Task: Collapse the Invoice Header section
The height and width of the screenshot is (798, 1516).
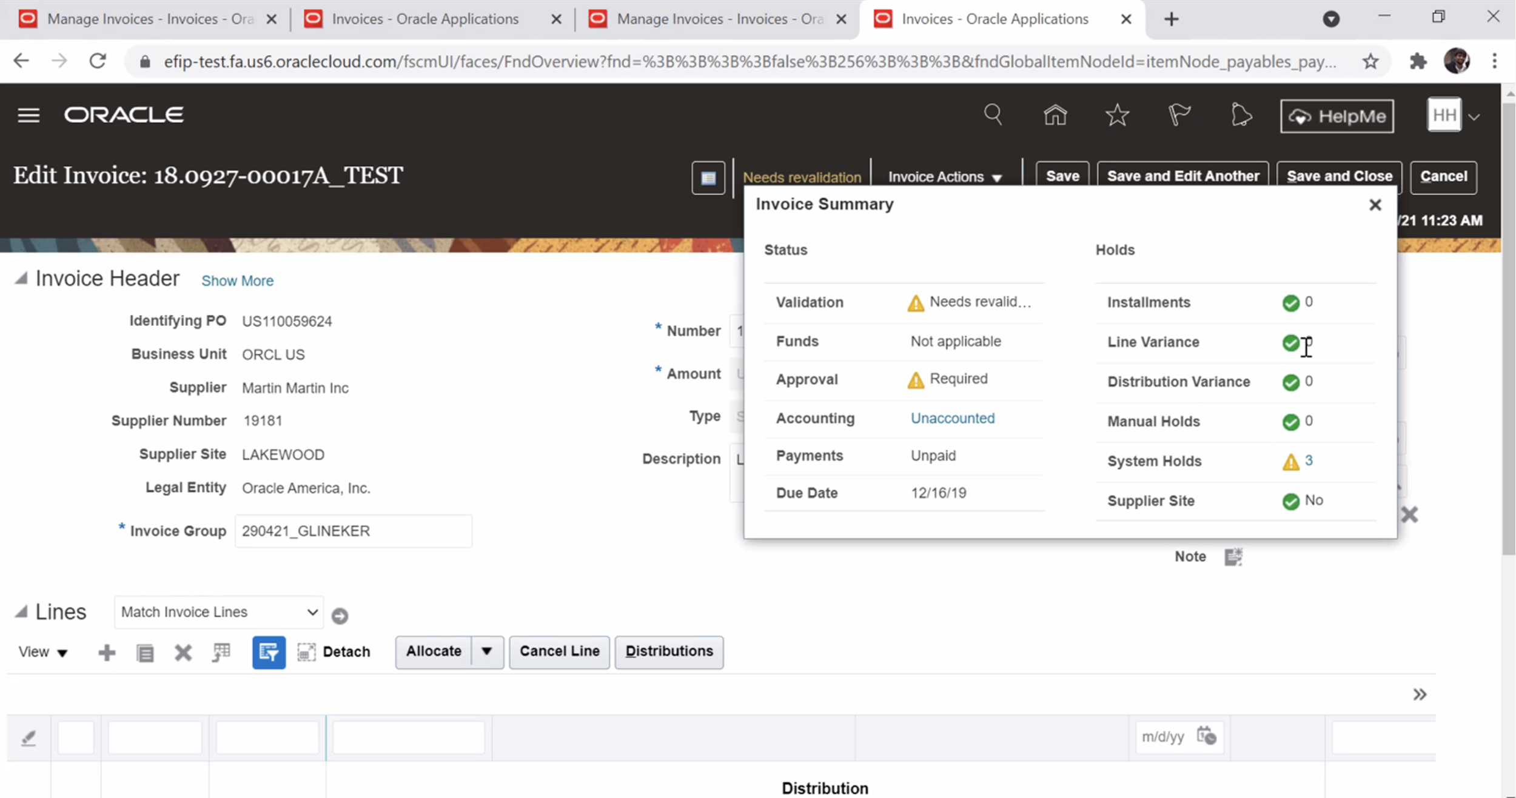Action: [x=21, y=279]
